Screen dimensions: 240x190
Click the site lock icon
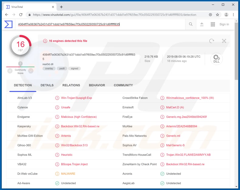pos(29,15)
